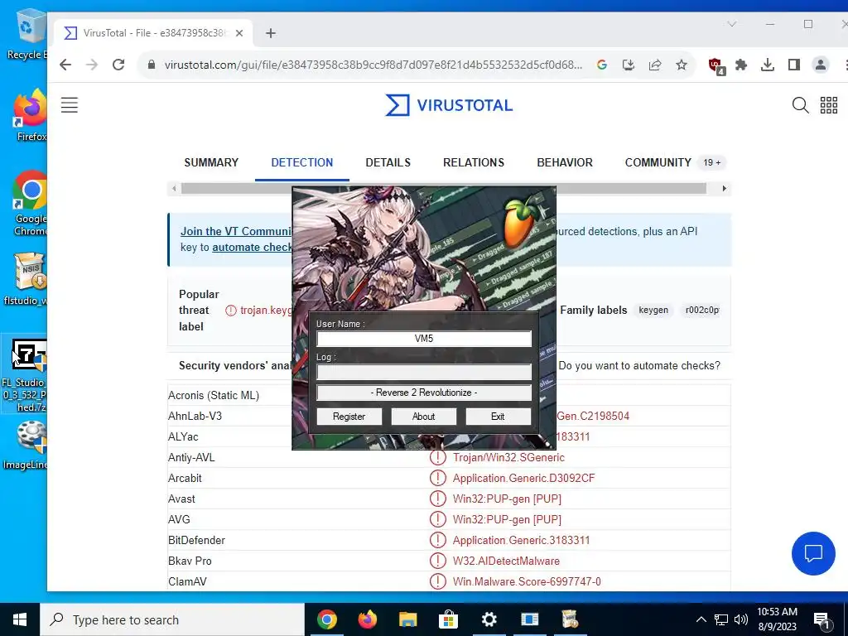
Task: Open the Chrome profile avatar
Action: tap(821, 65)
